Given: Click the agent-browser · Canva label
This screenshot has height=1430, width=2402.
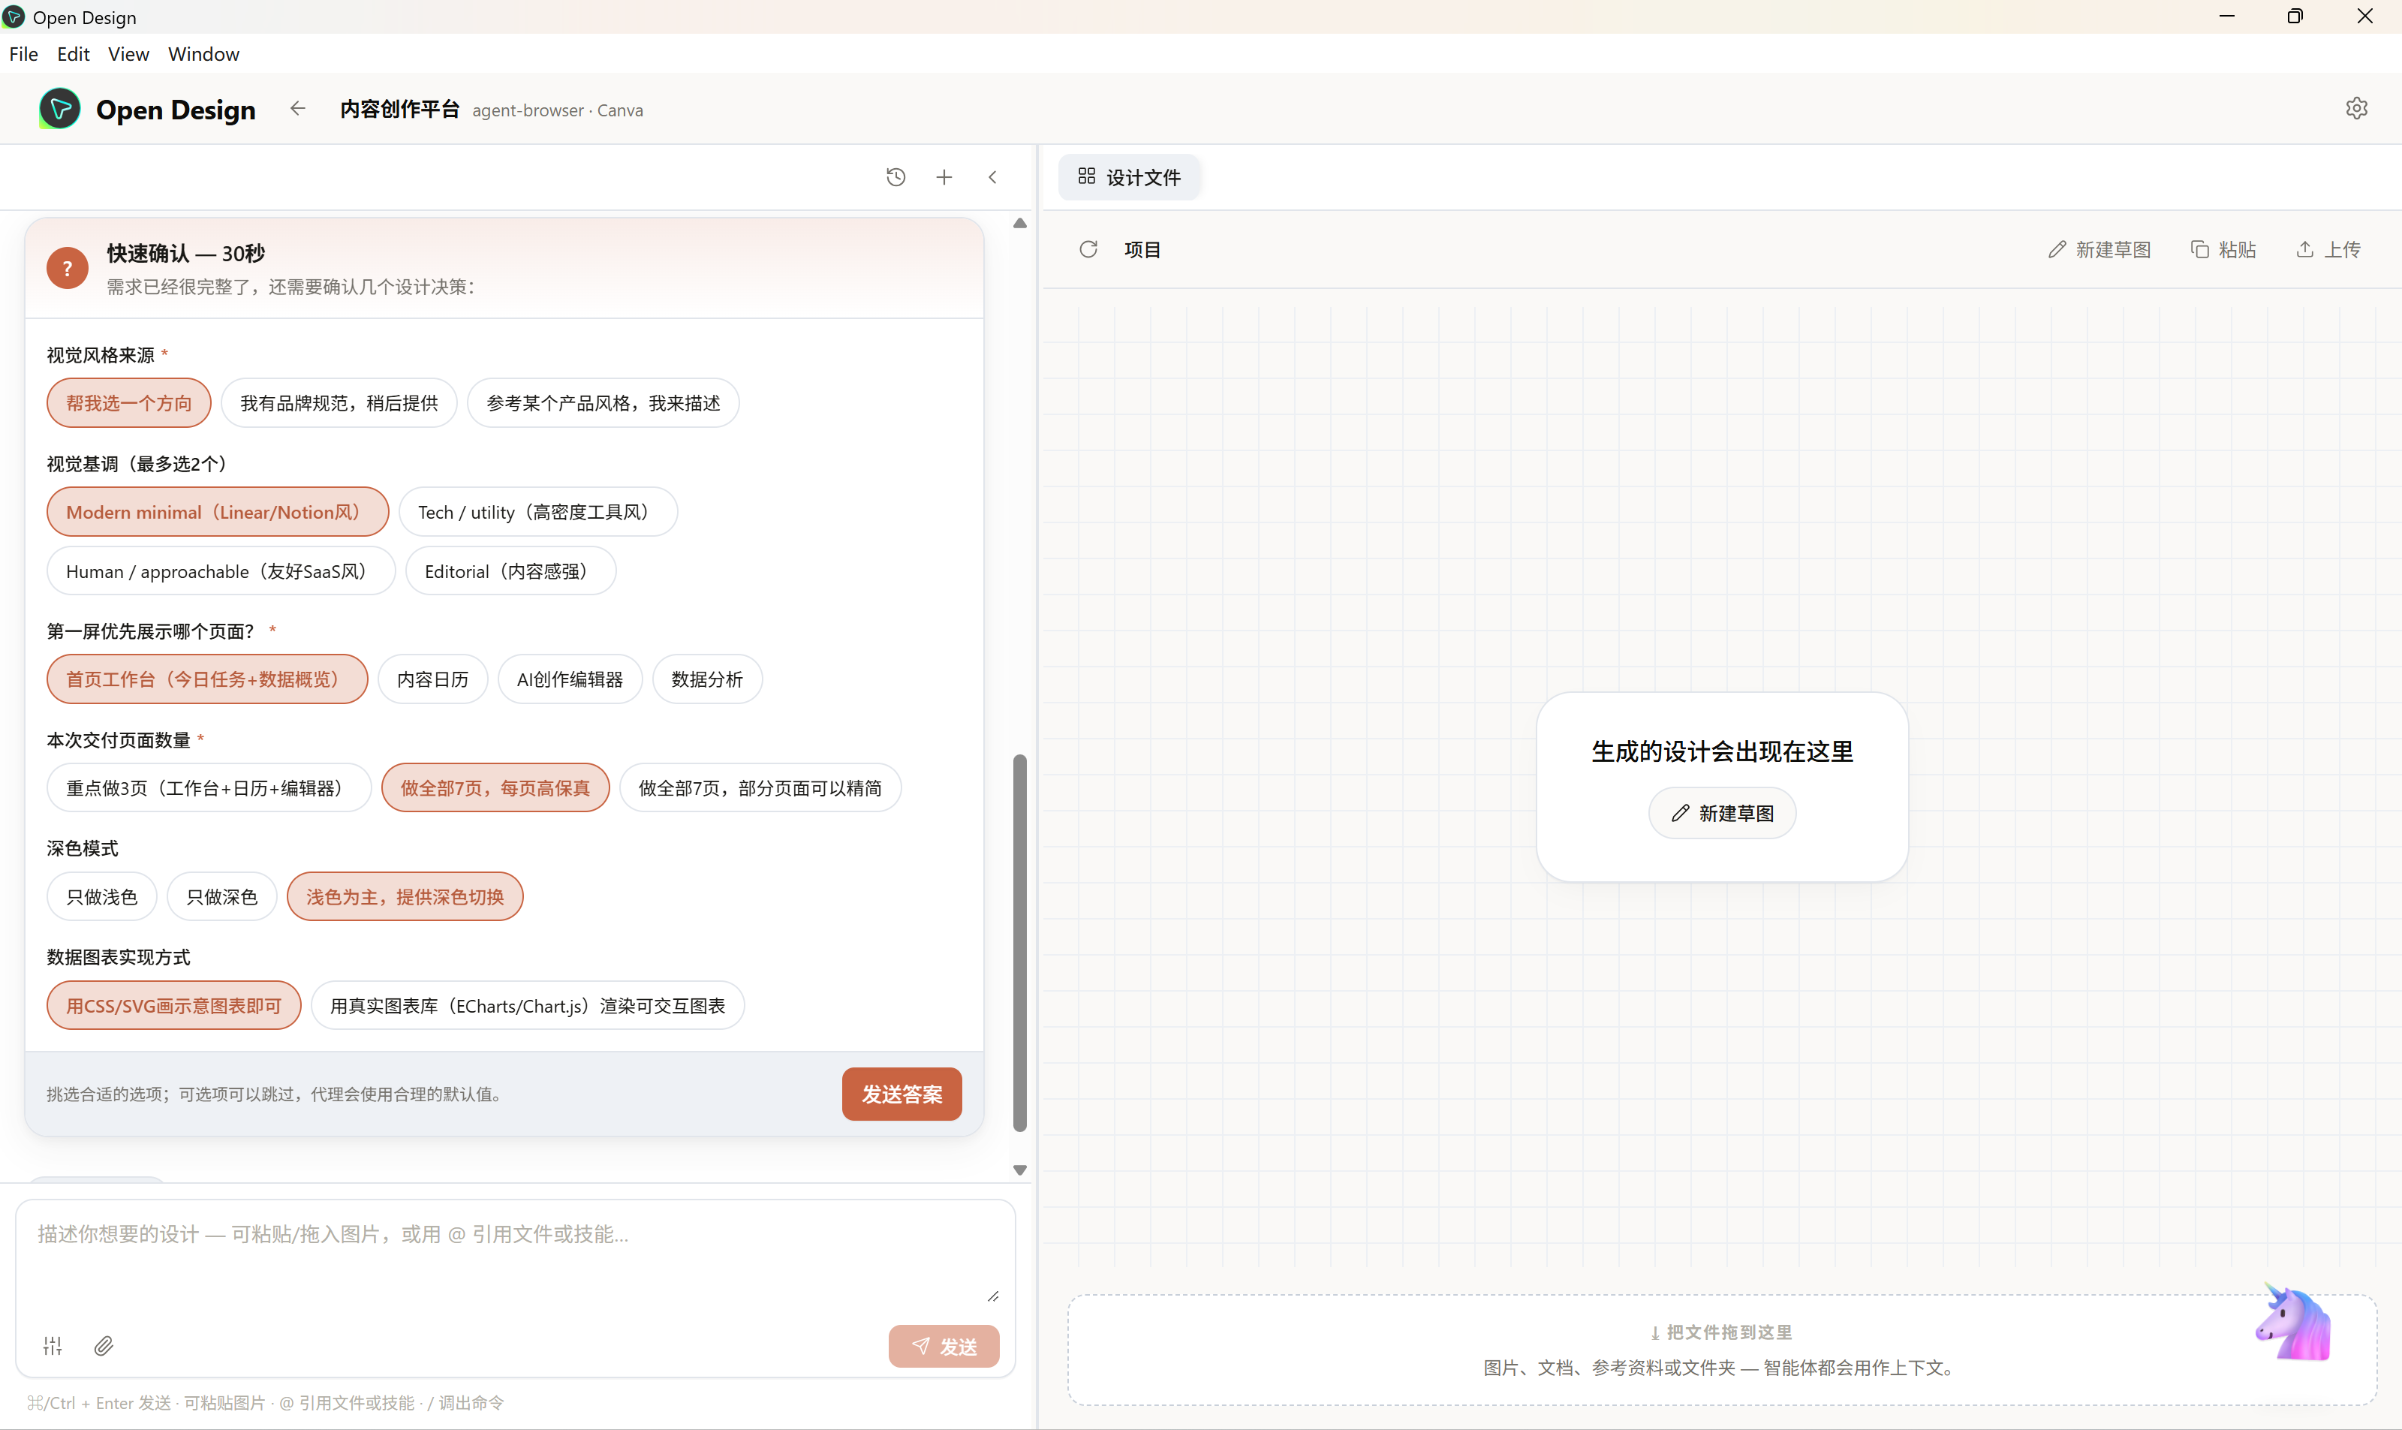Looking at the screenshot, I should click(558, 110).
